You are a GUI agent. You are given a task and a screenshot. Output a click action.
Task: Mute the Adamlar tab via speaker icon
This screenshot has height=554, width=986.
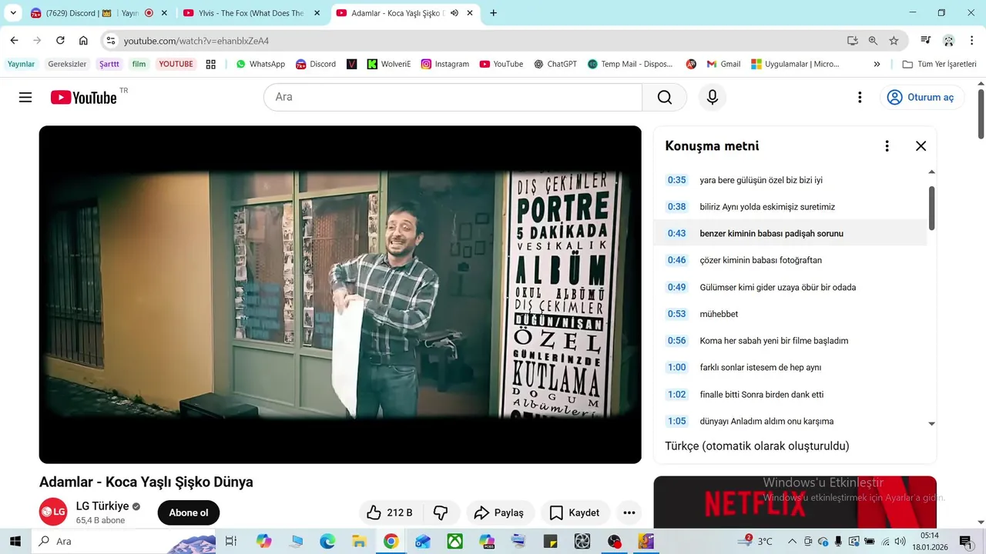click(x=454, y=13)
